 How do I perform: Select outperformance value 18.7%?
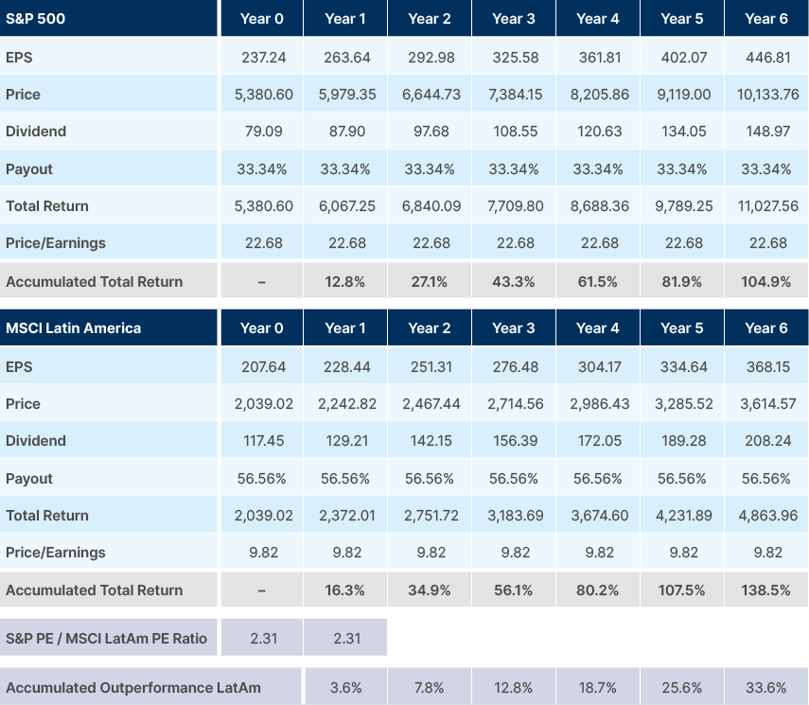[597, 687]
